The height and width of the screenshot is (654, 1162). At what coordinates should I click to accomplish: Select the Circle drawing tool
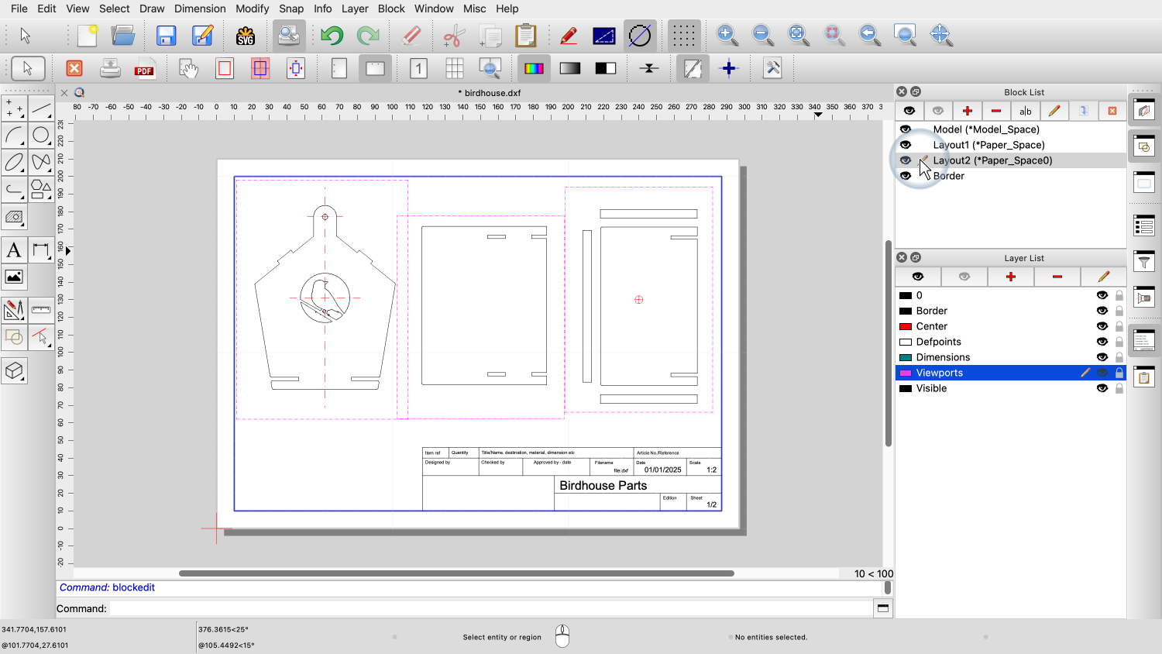pyautogui.click(x=41, y=136)
